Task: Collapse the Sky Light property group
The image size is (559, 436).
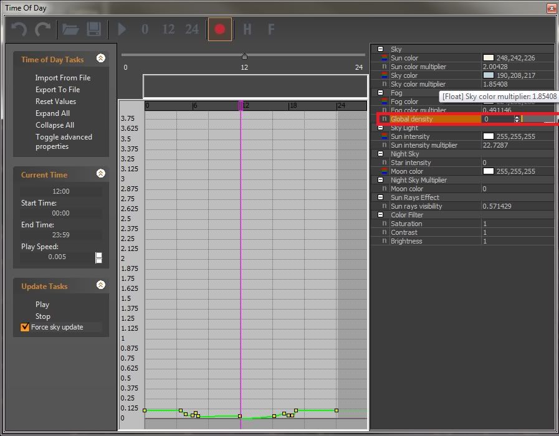Action: click(380, 128)
